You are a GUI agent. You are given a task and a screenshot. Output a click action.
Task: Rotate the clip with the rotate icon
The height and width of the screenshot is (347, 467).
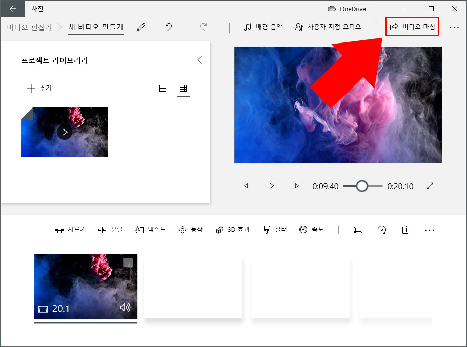point(381,229)
